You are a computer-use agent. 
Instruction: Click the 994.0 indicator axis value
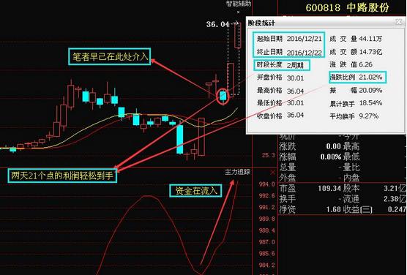click(267, 184)
